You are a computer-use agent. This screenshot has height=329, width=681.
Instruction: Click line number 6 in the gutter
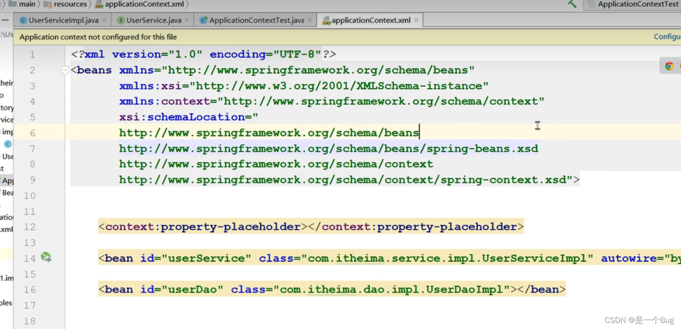point(33,133)
